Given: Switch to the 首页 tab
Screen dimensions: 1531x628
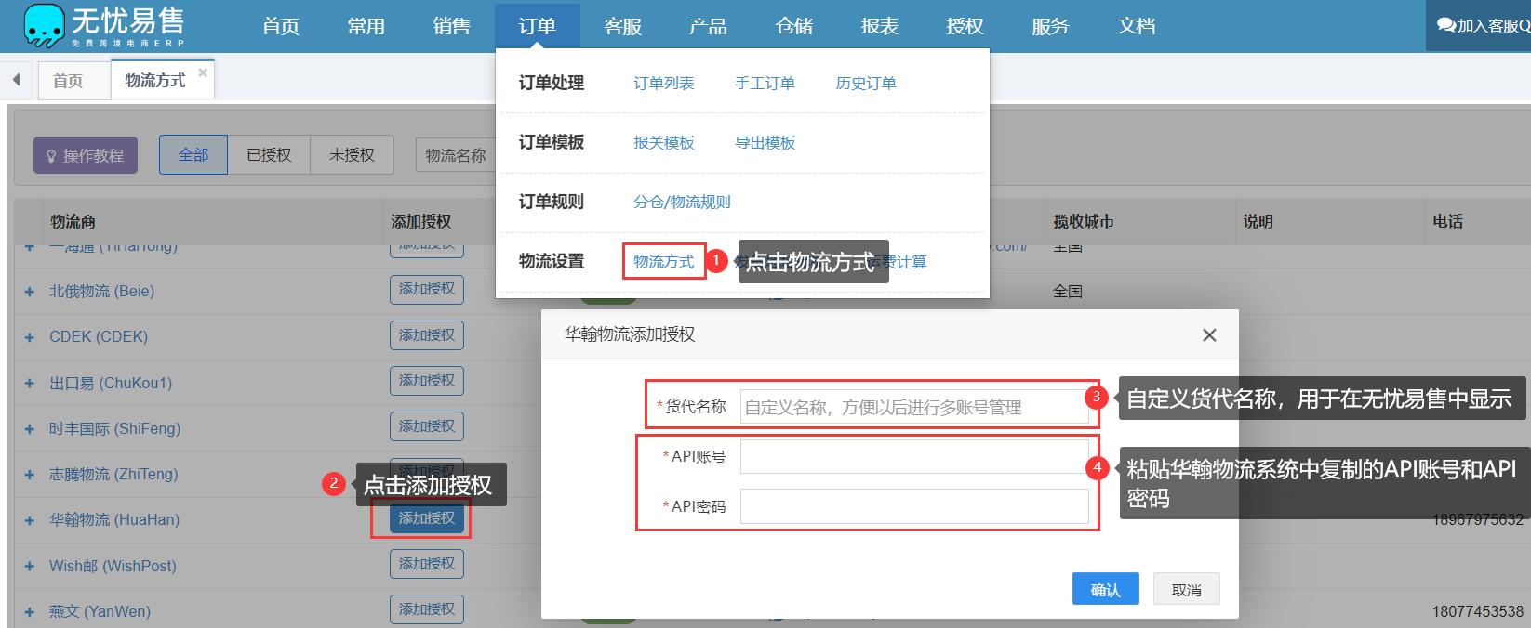Looking at the screenshot, I should (68, 81).
